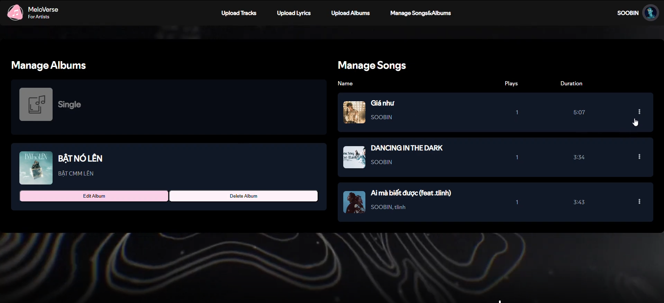Go to Upload Tracks page
Viewport: 664px width, 303px height.
(x=239, y=13)
